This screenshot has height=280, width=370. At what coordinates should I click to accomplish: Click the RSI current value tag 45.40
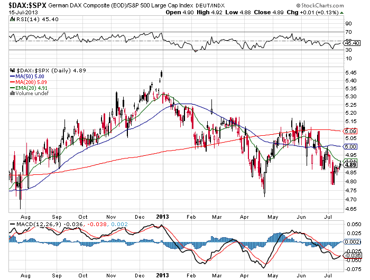pyautogui.click(x=351, y=42)
